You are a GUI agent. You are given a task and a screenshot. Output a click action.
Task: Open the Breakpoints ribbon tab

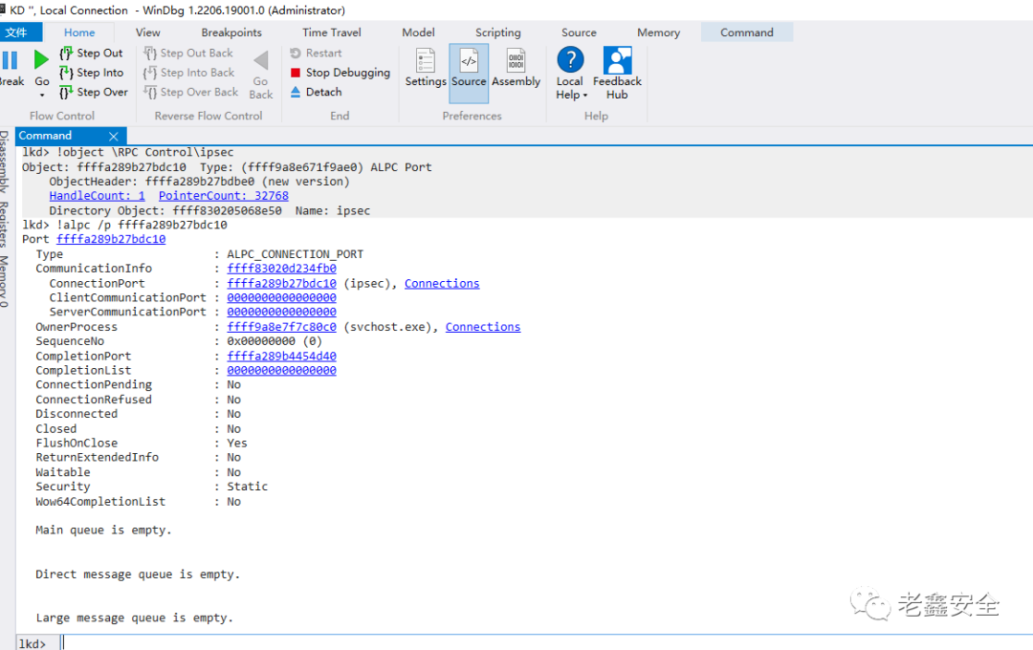point(231,32)
